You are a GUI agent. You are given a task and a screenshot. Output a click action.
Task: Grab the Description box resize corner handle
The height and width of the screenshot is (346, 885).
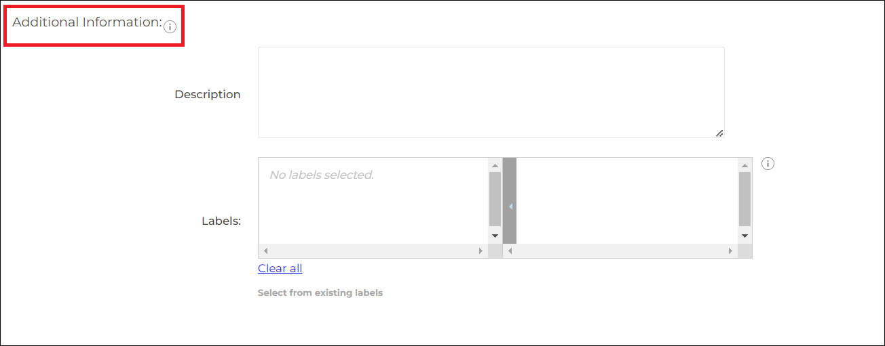tap(719, 133)
